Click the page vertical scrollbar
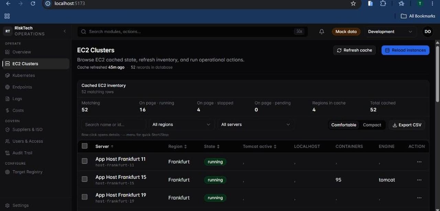Viewport: 440px width, 211px height. tap(437, 74)
